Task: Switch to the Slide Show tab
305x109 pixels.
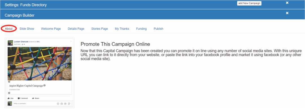Action: point(27,29)
